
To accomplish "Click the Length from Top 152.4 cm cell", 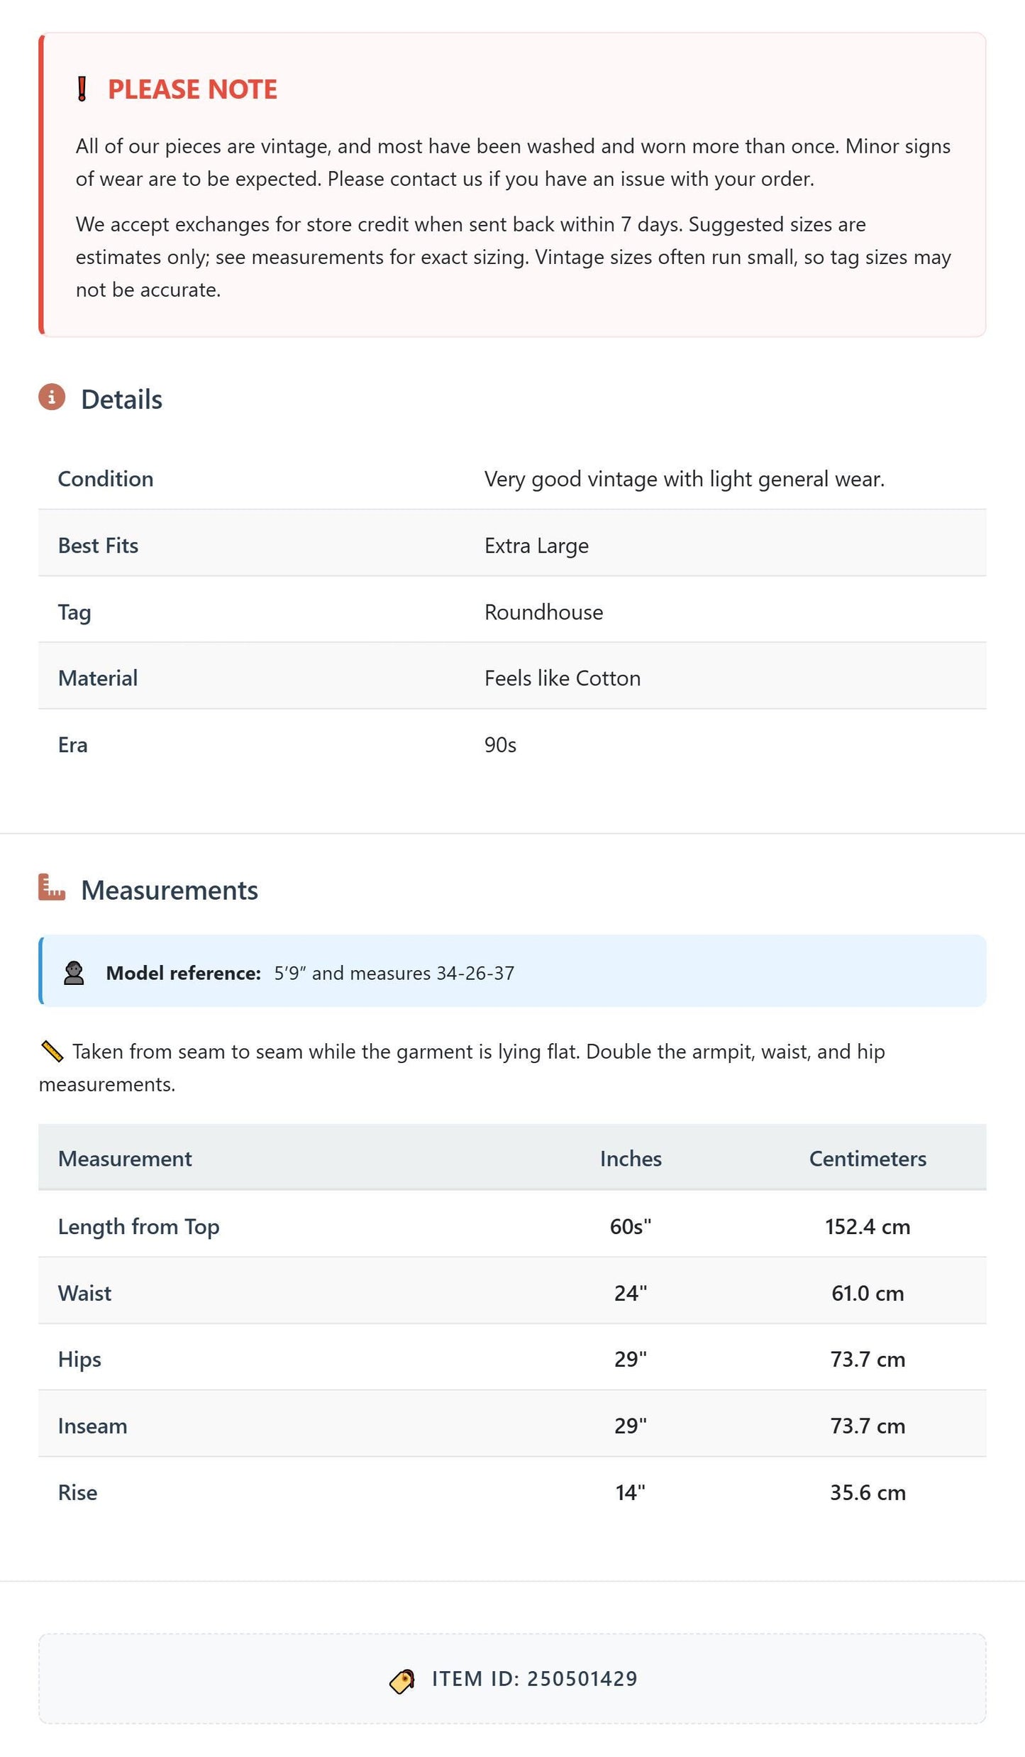I will point(868,1226).
